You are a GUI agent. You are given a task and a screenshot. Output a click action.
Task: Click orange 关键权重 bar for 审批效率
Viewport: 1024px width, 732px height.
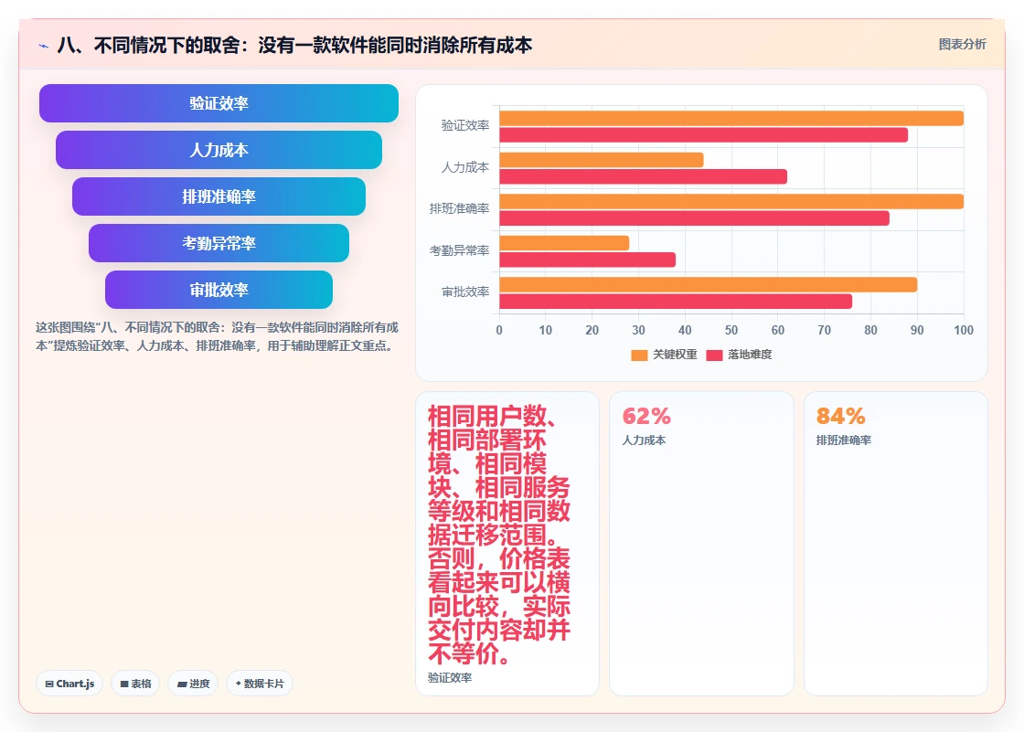tap(709, 285)
